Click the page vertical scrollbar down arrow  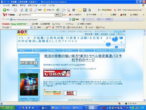[144, 100]
